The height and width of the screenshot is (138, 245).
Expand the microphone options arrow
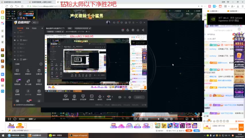(x=103, y=97)
